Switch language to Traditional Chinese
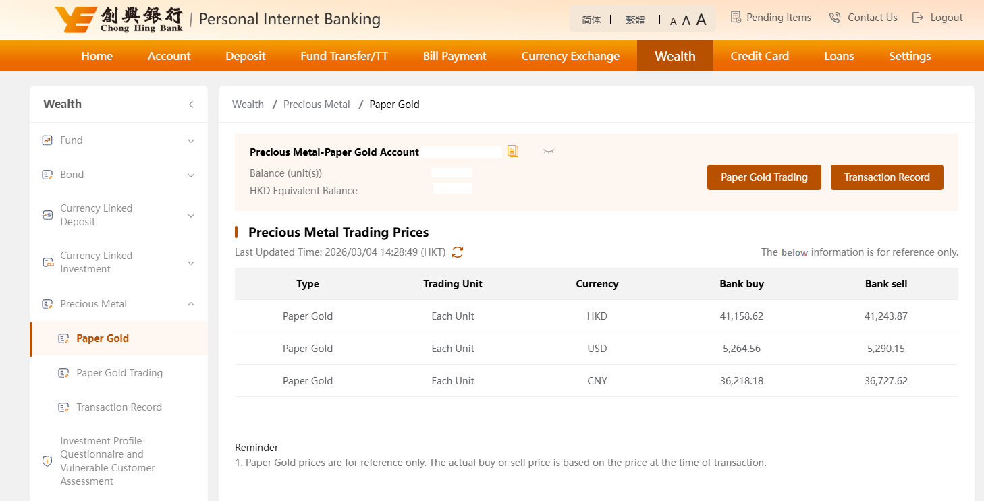Screen dimensions: 984x501 [635, 20]
